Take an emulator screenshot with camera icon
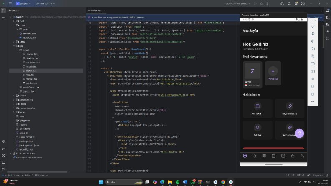 point(313,48)
